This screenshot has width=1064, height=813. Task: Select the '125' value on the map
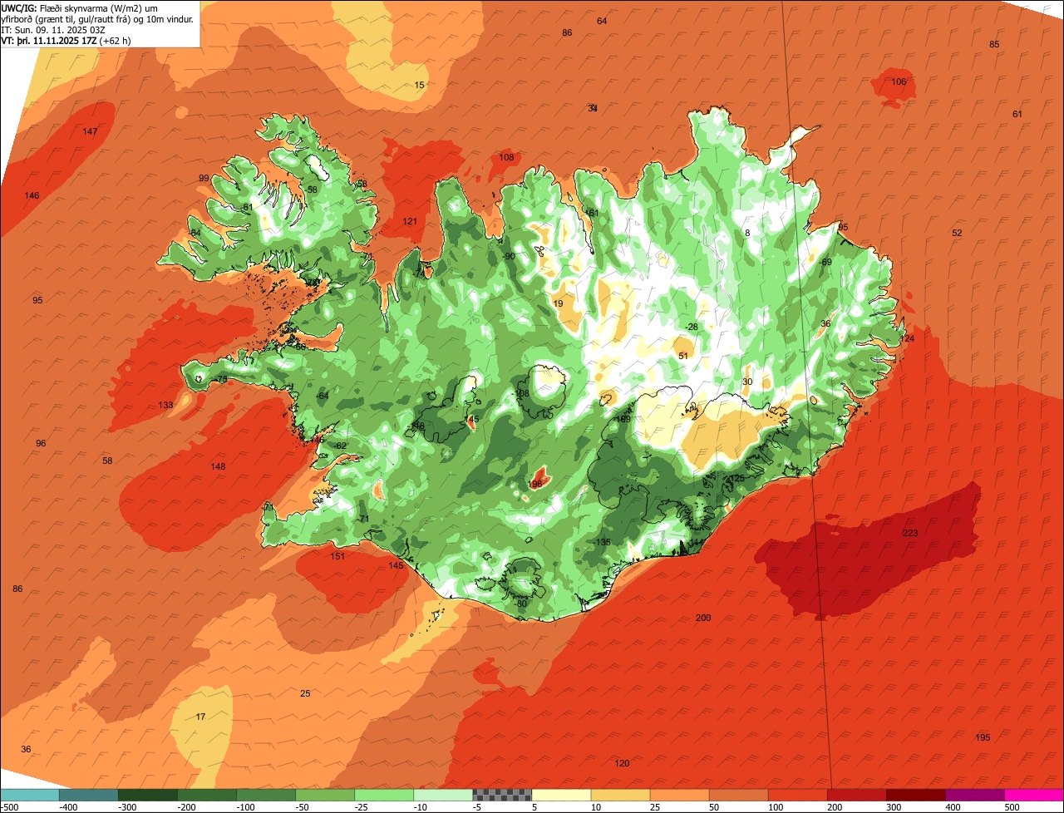point(737,478)
